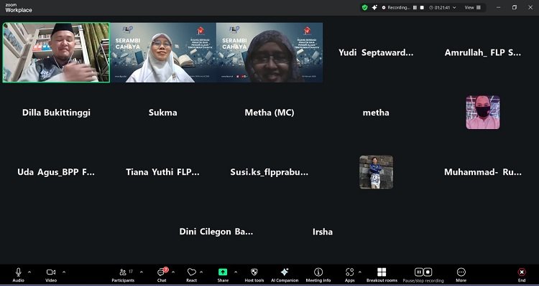
Task: Select Muhammad- Ru participant tile
Action: 483,172
